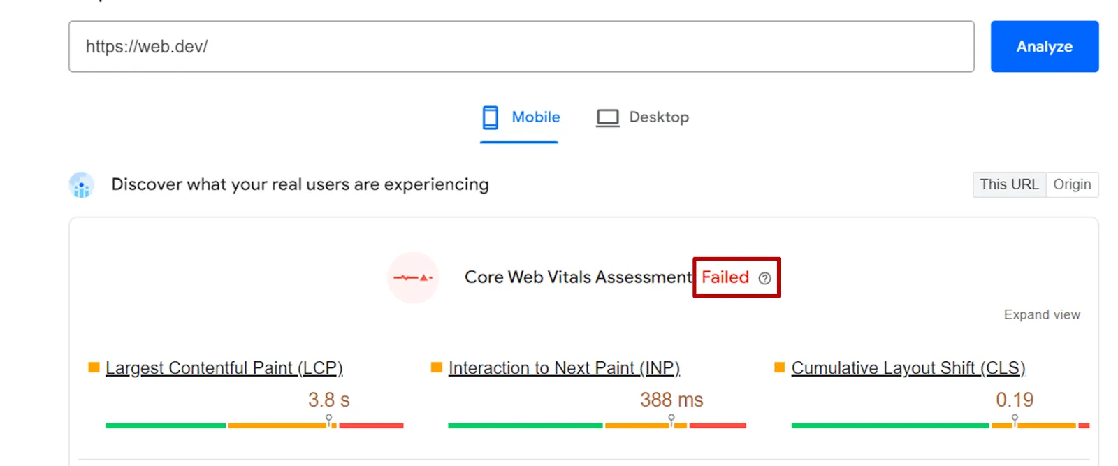Image resolution: width=1118 pixels, height=466 pixels.
Task: Expand view of the vitals metrics
Action: pos(1041,314)
